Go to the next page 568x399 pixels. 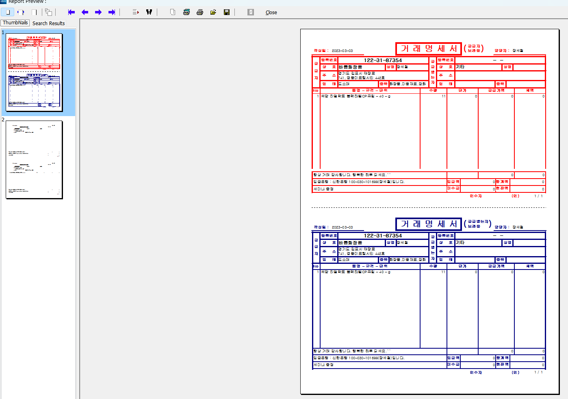[98, 12]
